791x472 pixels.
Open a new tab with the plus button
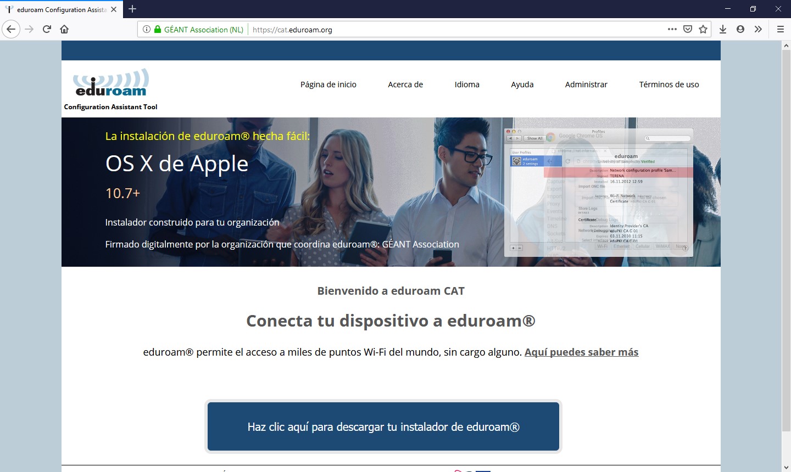[x=132, y=9]
